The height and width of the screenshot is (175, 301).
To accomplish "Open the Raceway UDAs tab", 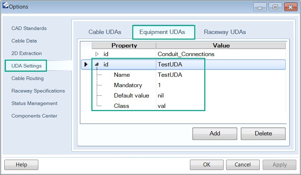I will [225, 32].
